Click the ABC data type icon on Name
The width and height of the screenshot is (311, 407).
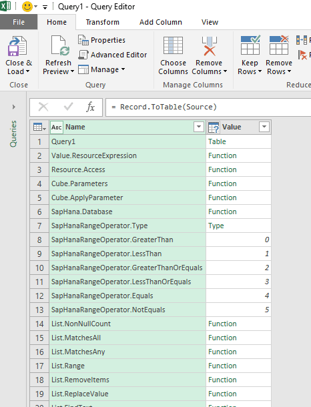56,127
